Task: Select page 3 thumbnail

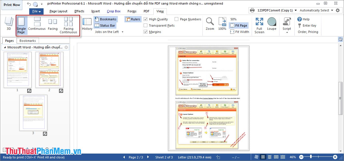Action: click(33, 113)
